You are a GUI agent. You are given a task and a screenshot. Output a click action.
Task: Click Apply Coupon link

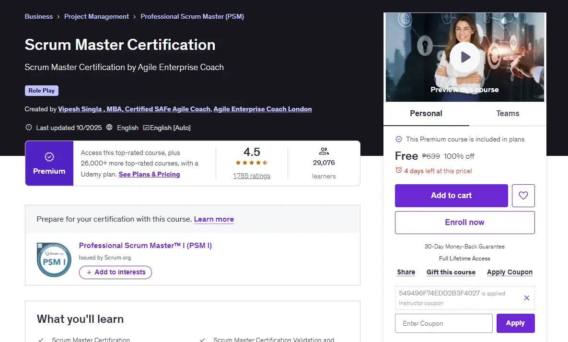point(510,272)
